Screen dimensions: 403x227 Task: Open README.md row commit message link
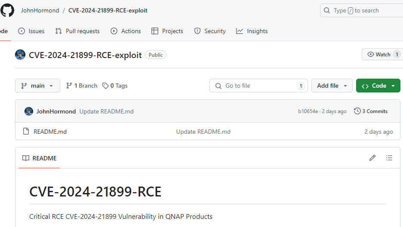pyautogui.click(x=203, y=132)
